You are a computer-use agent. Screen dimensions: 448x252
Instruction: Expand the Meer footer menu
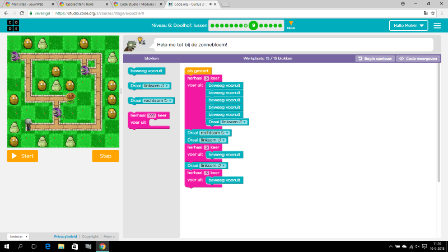point(109,236)
